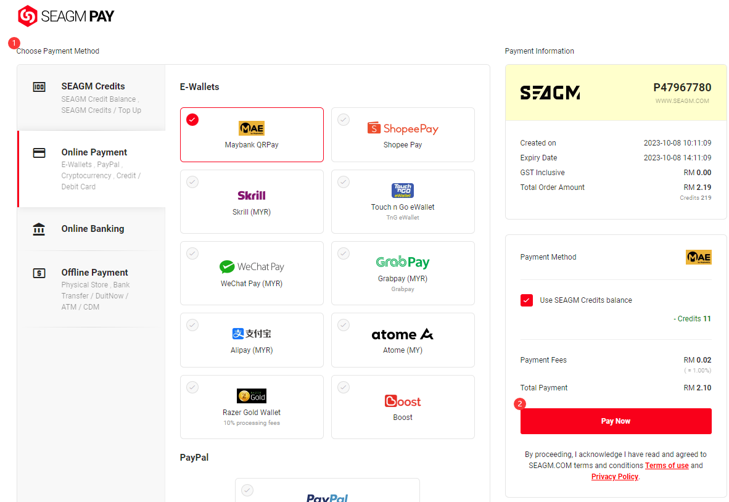Select the Alipay (MYR) logo
Viewport: 729px width, 502px height.
(x=252, y=334)
